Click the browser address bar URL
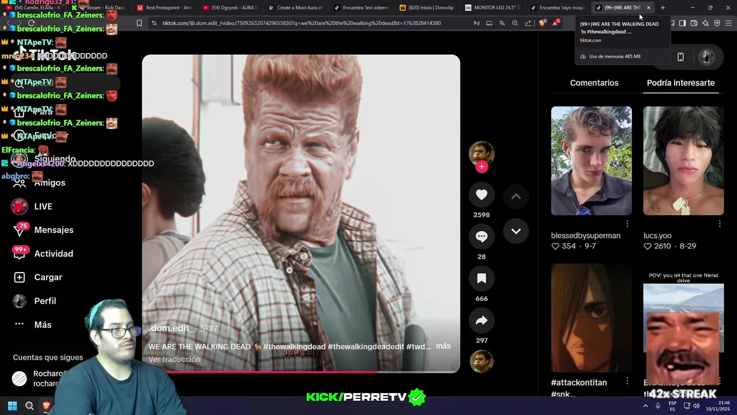The height and width of the screenshot is (415, 737). (302, 23)
